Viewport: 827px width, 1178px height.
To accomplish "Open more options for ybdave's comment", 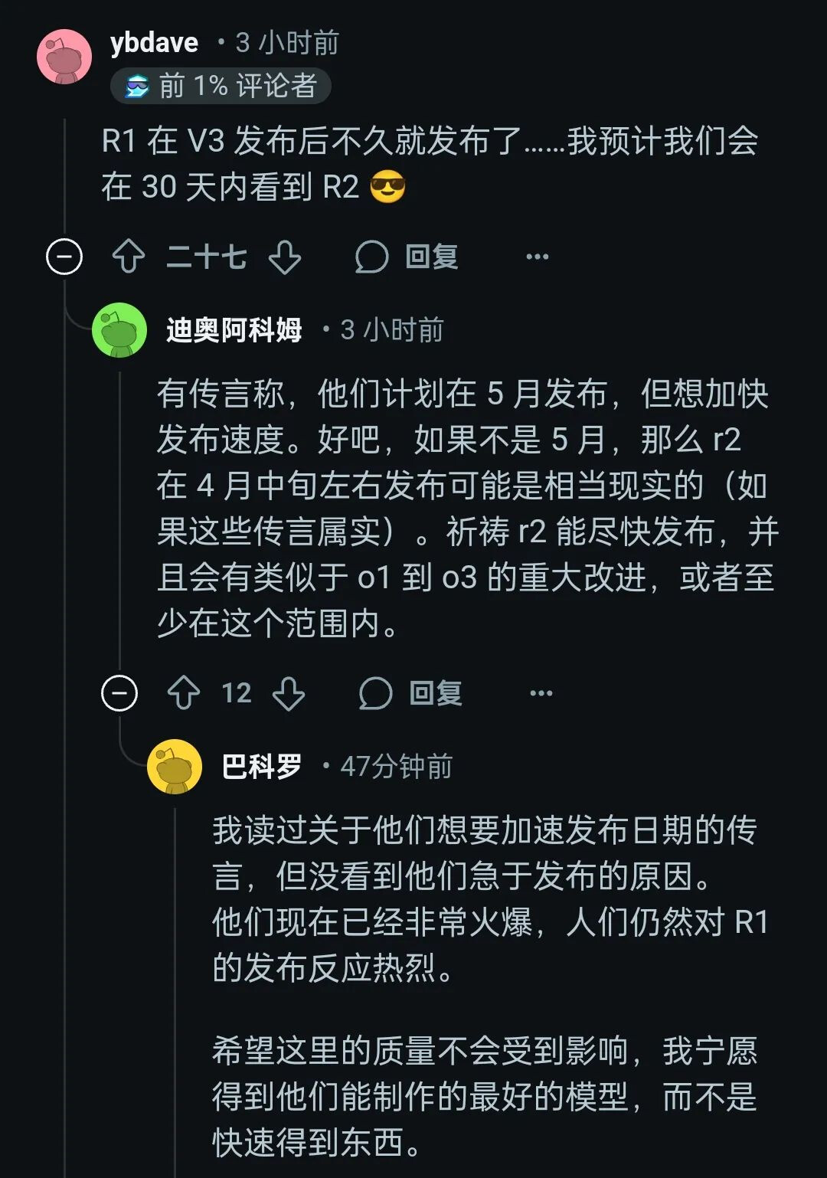I will [x=538, y=257].
